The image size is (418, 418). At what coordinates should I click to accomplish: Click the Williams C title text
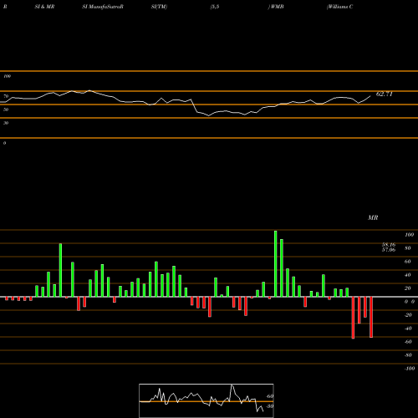tap(340, 7)
